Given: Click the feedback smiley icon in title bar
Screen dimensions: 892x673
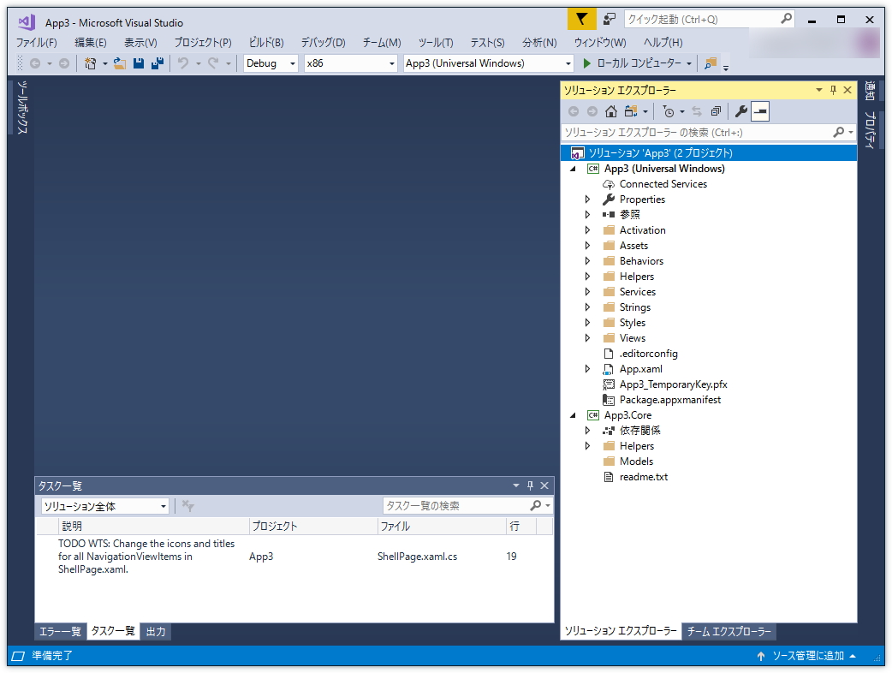Looking at the screenshot, I should coord(610,20).
